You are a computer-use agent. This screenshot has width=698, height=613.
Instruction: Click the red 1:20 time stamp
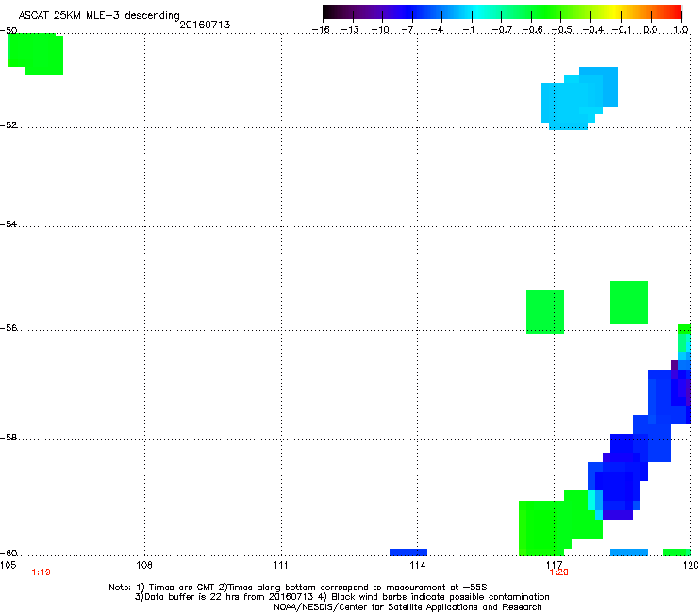(x=558, y=572)
